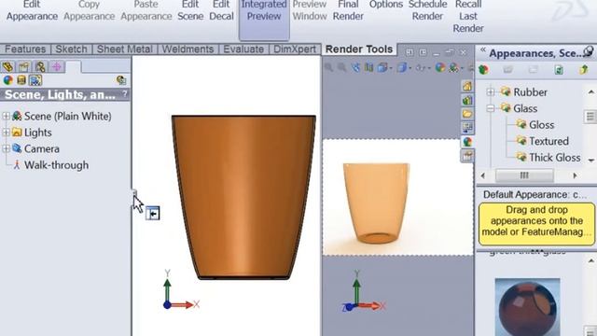This screenshot has height=336, width=597.
Task: Click Schedule Render
Action: [427, 10]
